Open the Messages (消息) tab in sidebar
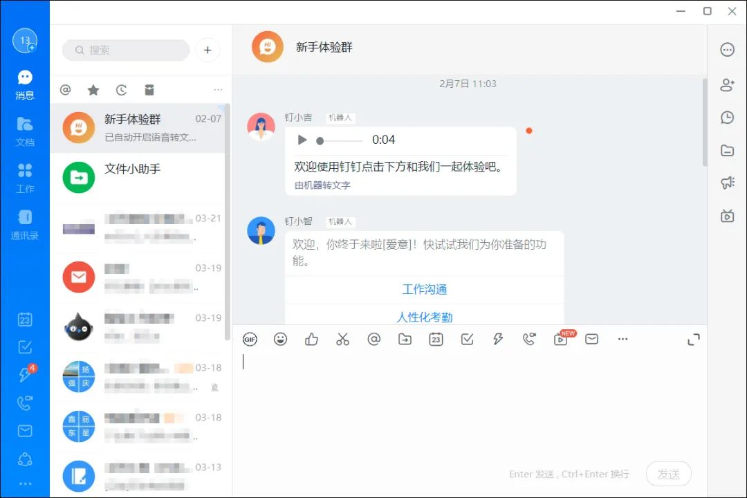The image size is (747, 498). (25, 85)
